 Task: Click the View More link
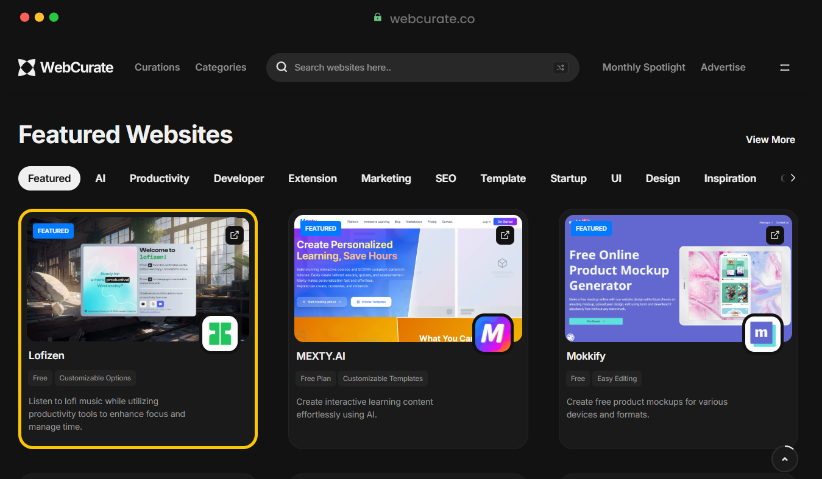770,139
